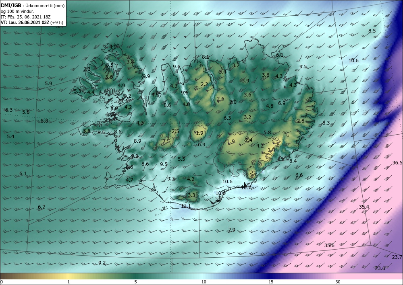
Task: Click the value 2.8 in the east
Action: click(301, 121)
